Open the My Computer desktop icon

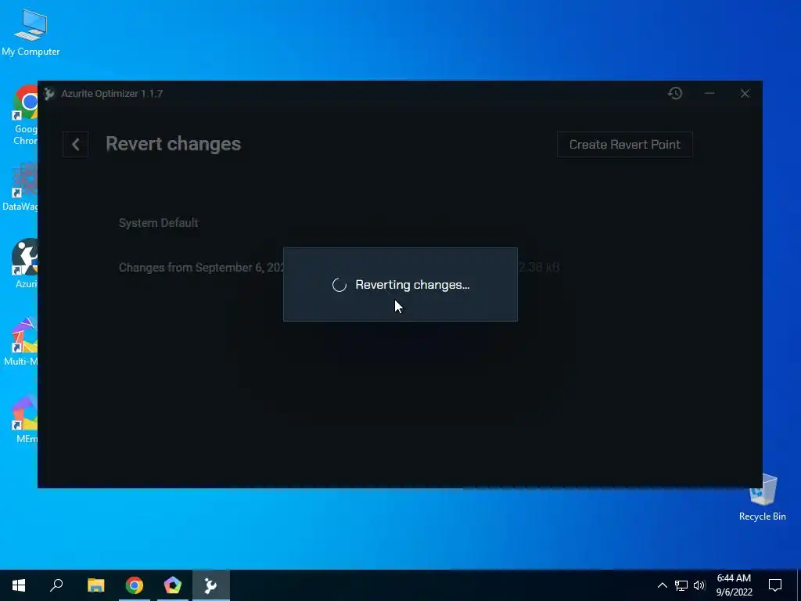point(31,33)
